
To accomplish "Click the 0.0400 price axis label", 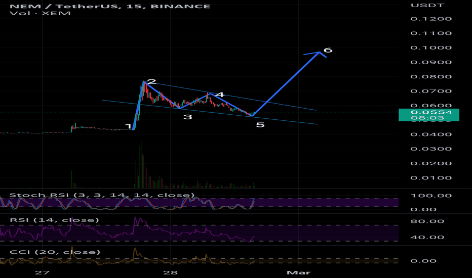I will [431, 134].
